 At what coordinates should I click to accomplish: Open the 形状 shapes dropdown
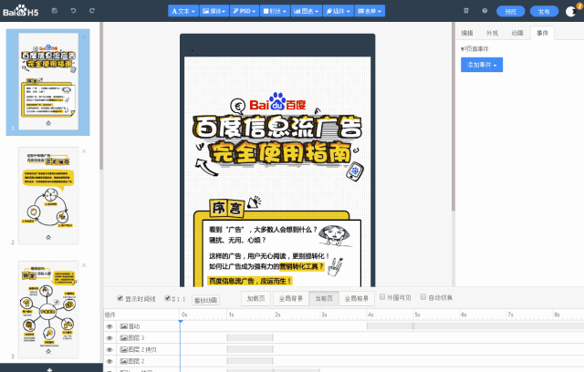coord(275,11)
